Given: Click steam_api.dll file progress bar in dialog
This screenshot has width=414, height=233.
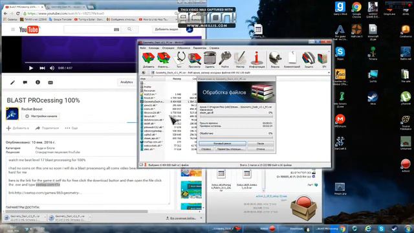Looking at the screenshot, I should tap(236, 116).
